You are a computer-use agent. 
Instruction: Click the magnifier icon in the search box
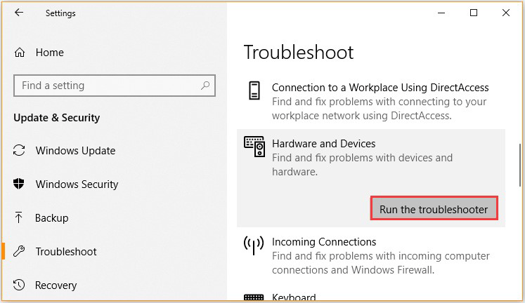tap(205, 86)
